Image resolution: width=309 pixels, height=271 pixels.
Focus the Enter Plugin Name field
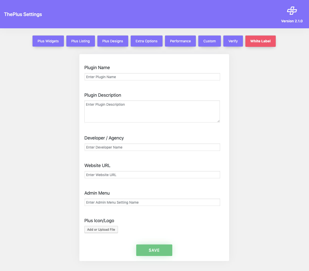pos(152,77)
